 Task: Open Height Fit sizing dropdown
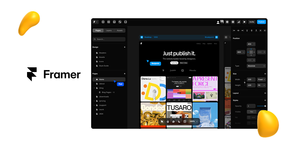click(261, 85)
